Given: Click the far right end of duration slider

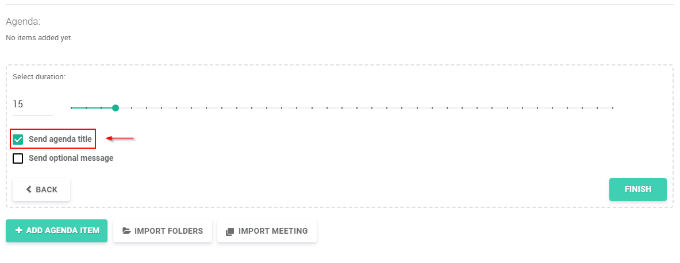Looking at the screenshot, I should [613, 108].
